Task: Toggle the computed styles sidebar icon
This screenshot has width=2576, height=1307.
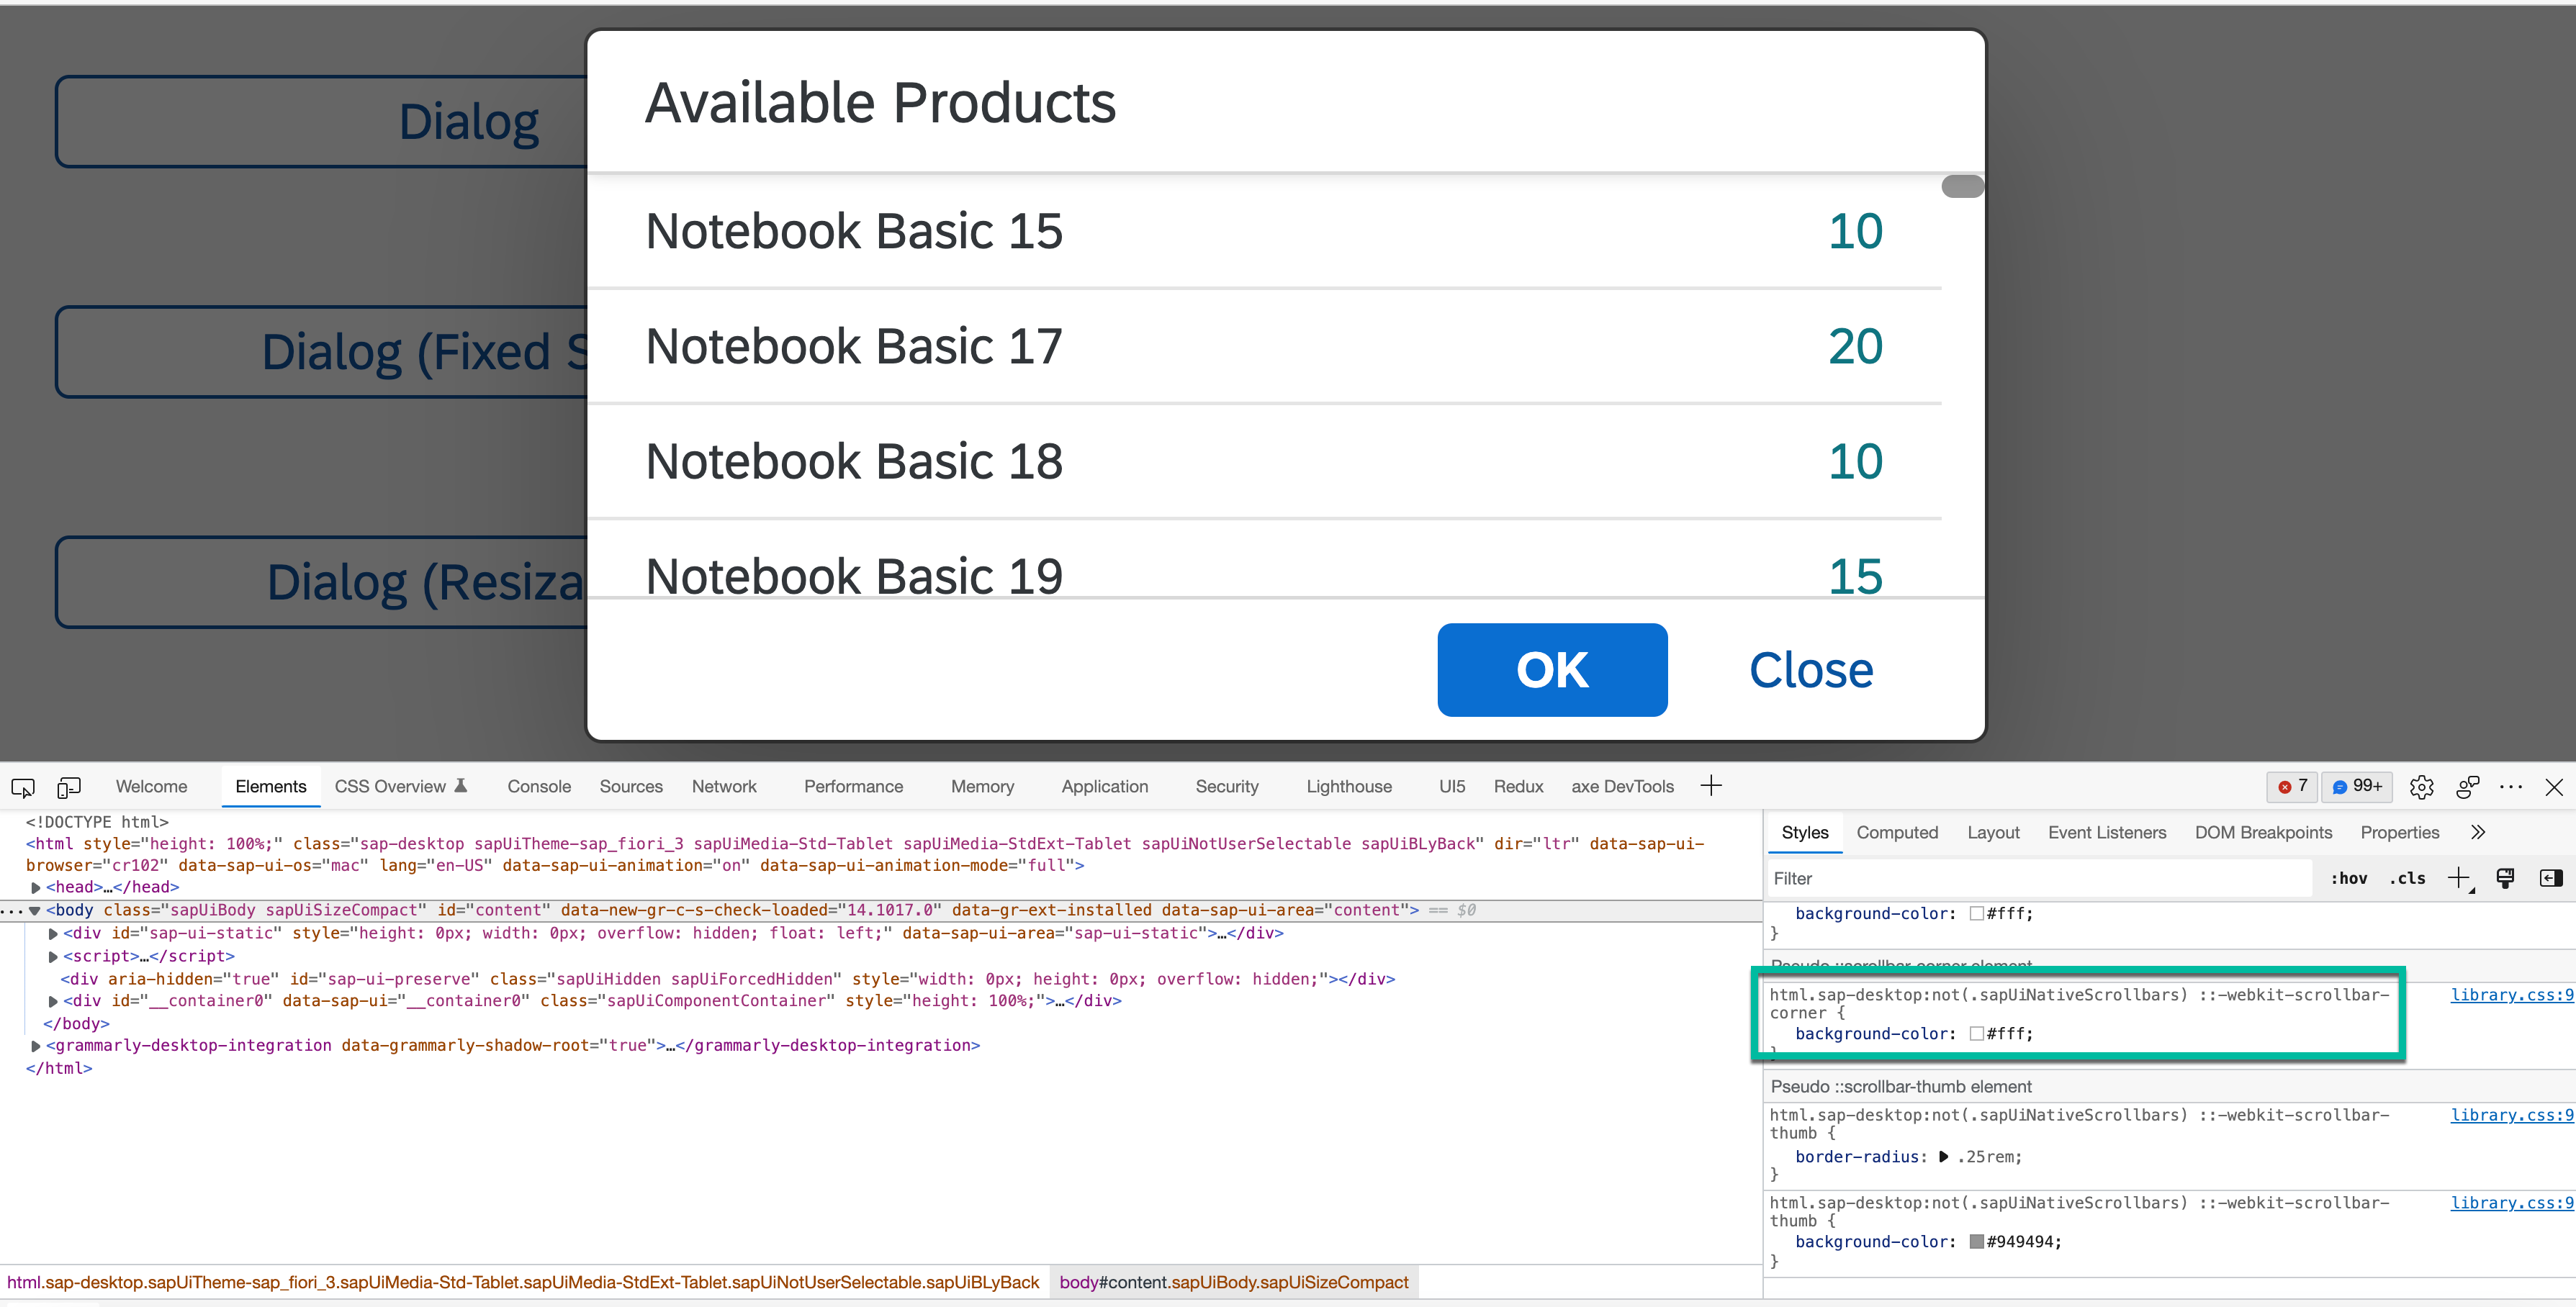Action: (2550, 878)
